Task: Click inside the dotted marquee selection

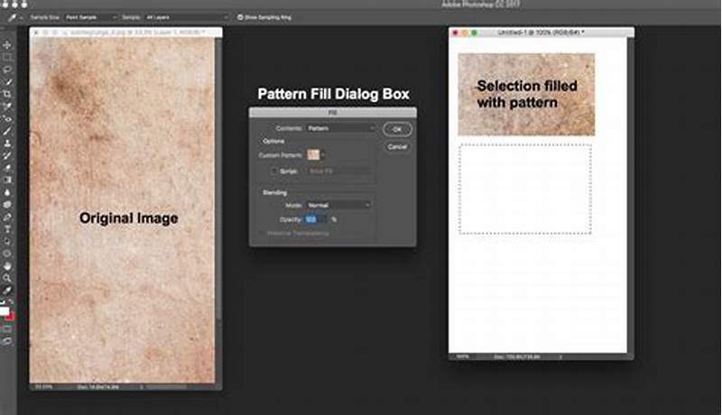Action: (x=525, y=189)
